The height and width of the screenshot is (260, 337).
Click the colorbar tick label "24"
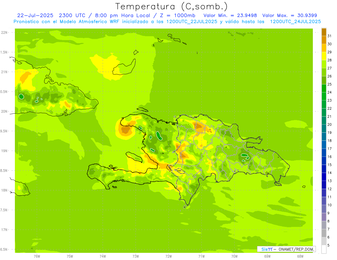(x=330, y=92)
